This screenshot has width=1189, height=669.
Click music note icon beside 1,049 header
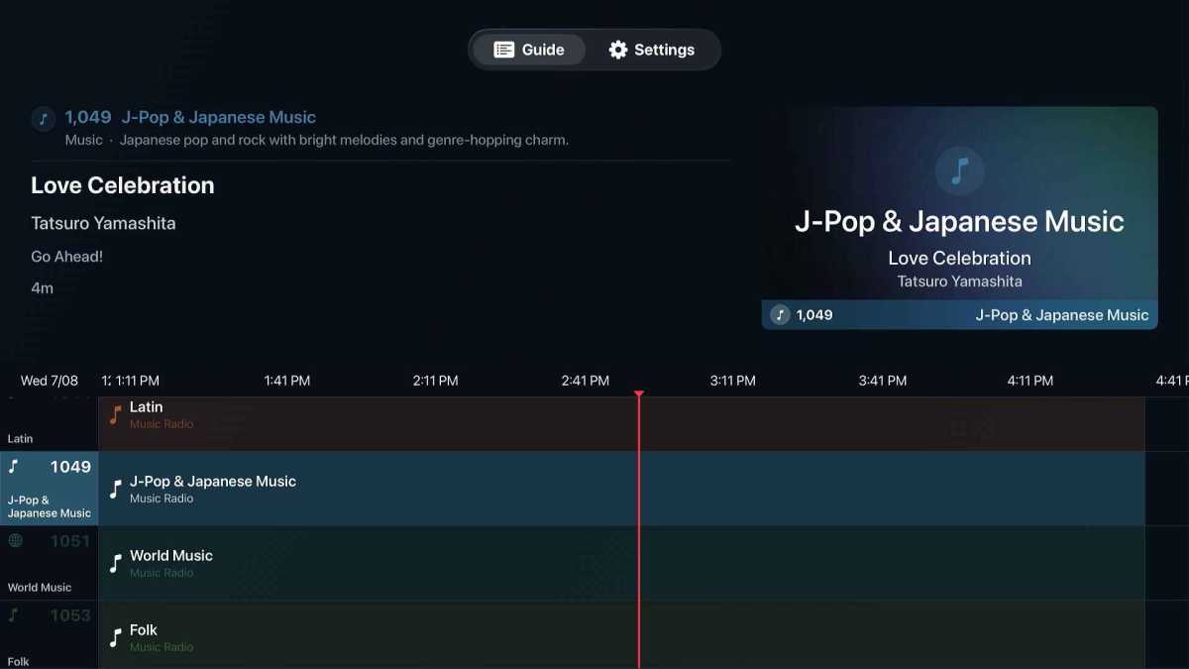tap(43, 119)
